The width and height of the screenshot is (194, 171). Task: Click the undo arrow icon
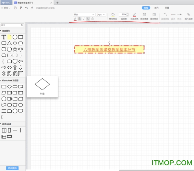(27, 8)
